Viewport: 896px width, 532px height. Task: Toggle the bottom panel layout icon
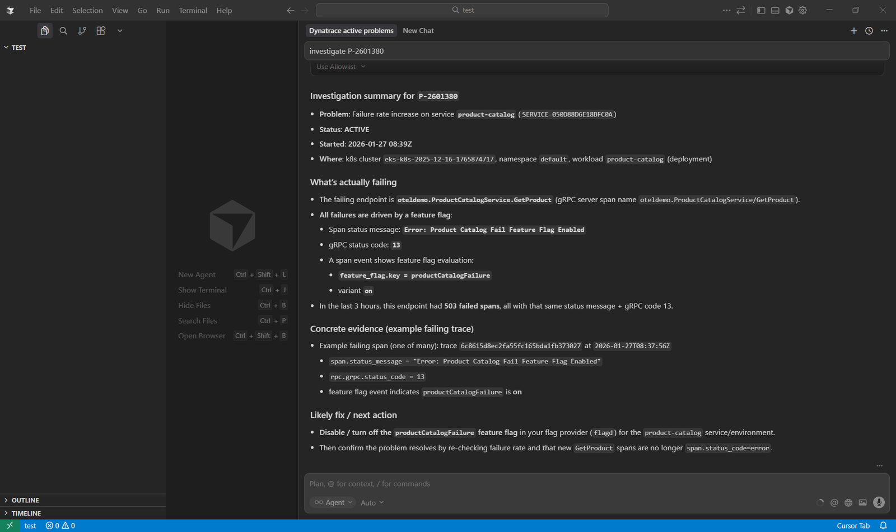point(775,10)
